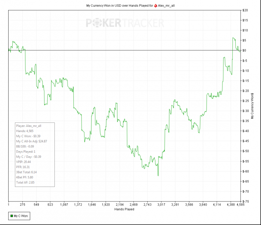Click the $20 y-axis label
261x225 pixels.
pos(245,10)
